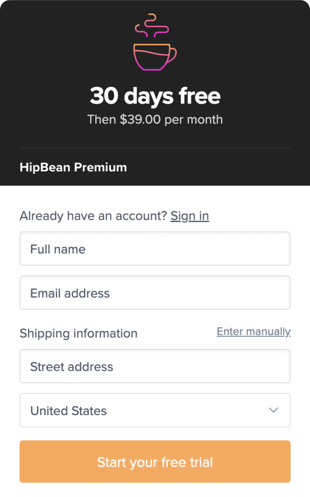Click the $39.00 per month pricing text
Screen dimensions: 310x497
155,119
